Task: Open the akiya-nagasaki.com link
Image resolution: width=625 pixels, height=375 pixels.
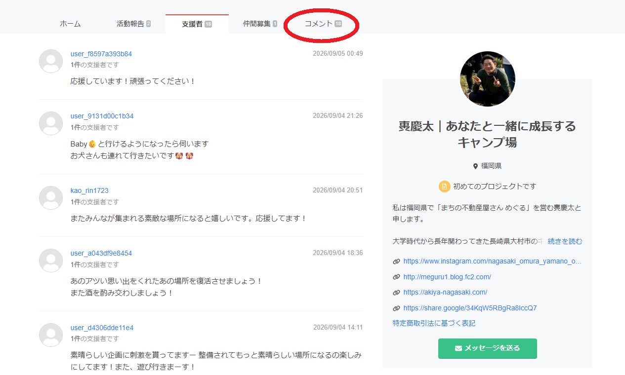Action: (445, 292)
